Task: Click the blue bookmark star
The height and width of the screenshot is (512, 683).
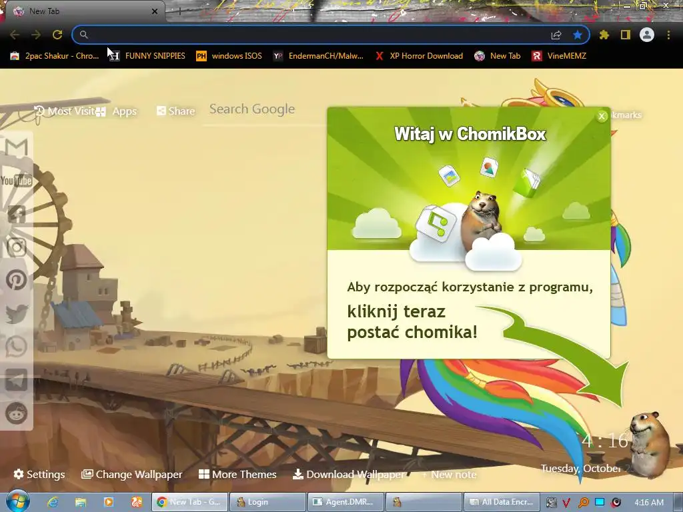Action: click(x=578, y=35)
